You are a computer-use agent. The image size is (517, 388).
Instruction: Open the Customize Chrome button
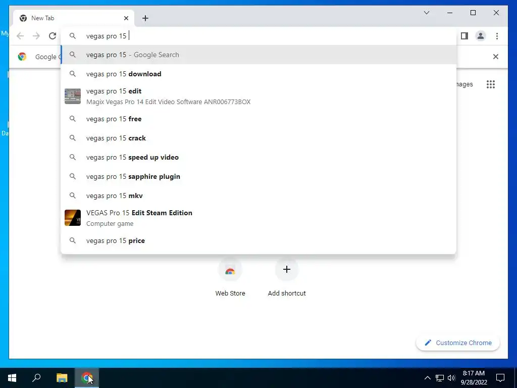(x=457, y=343)
